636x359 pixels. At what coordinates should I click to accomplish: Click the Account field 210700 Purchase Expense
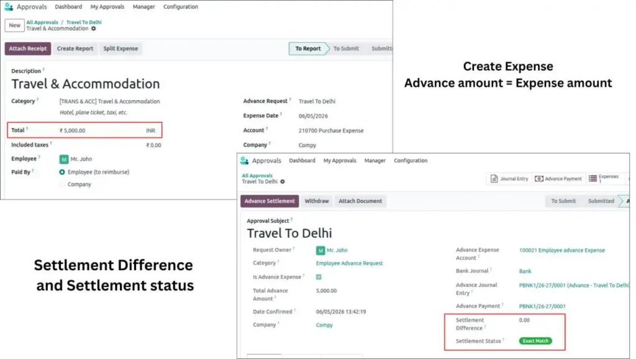(331, 131)
